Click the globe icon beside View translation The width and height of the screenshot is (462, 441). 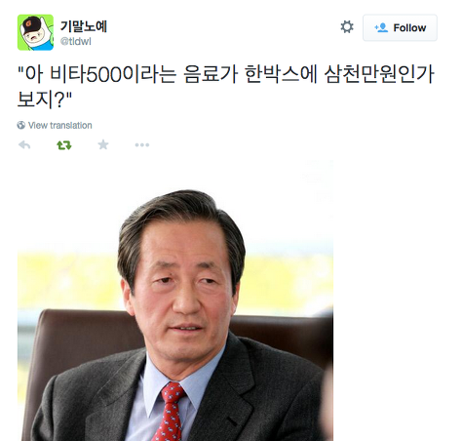[x=21, y=125]
